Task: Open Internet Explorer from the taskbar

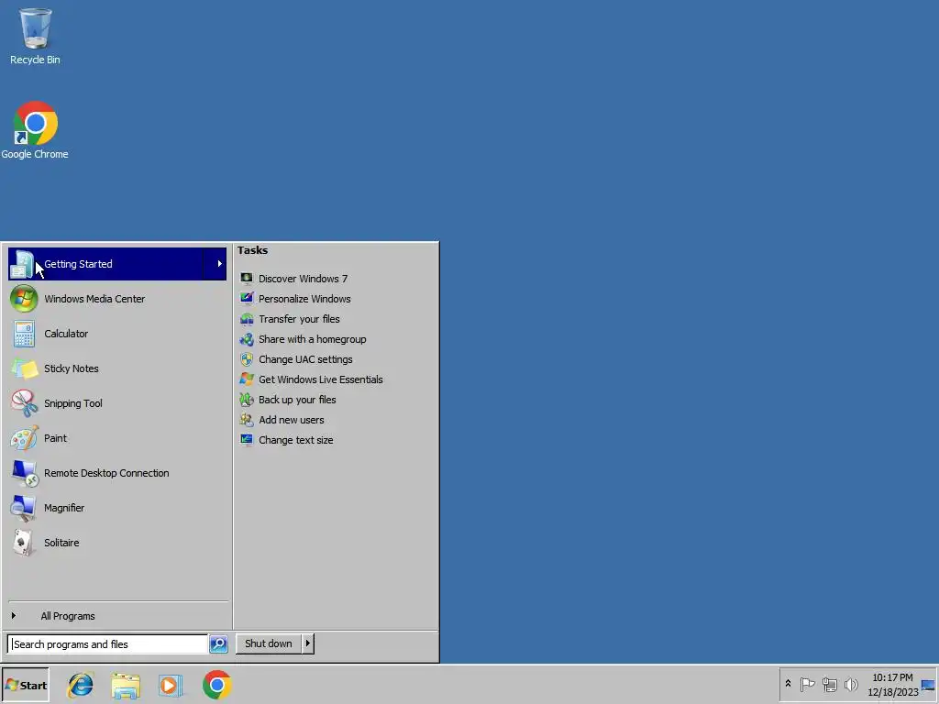Action: [81, 685]
